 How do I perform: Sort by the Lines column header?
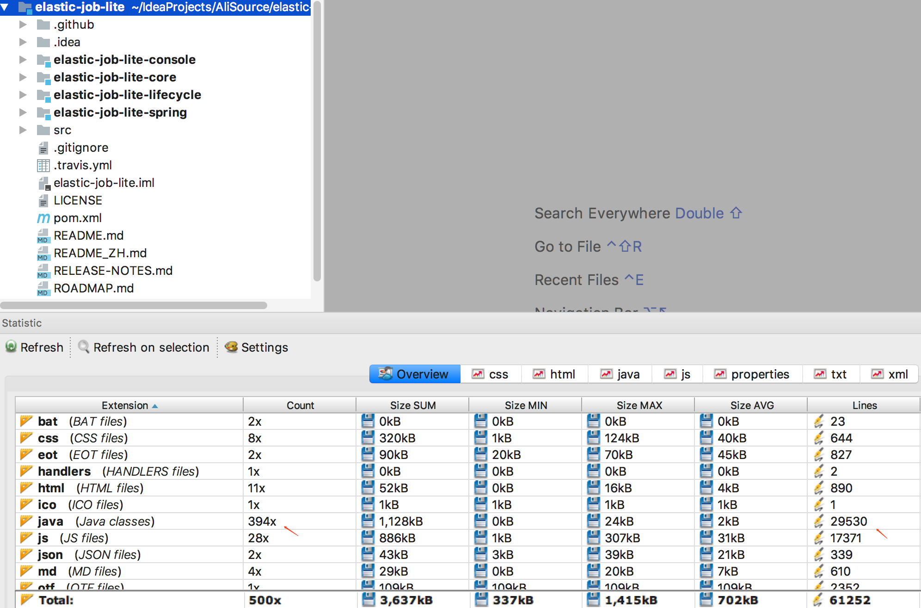[864, 405]
